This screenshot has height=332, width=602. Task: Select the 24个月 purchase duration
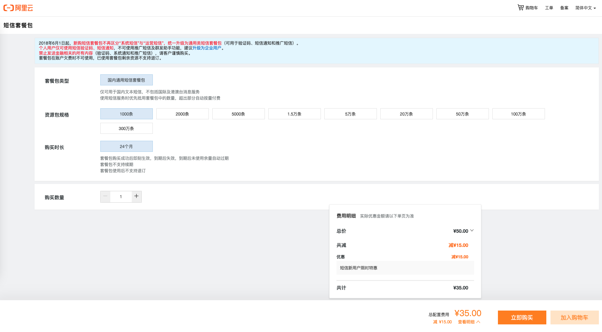pos(127,146)
